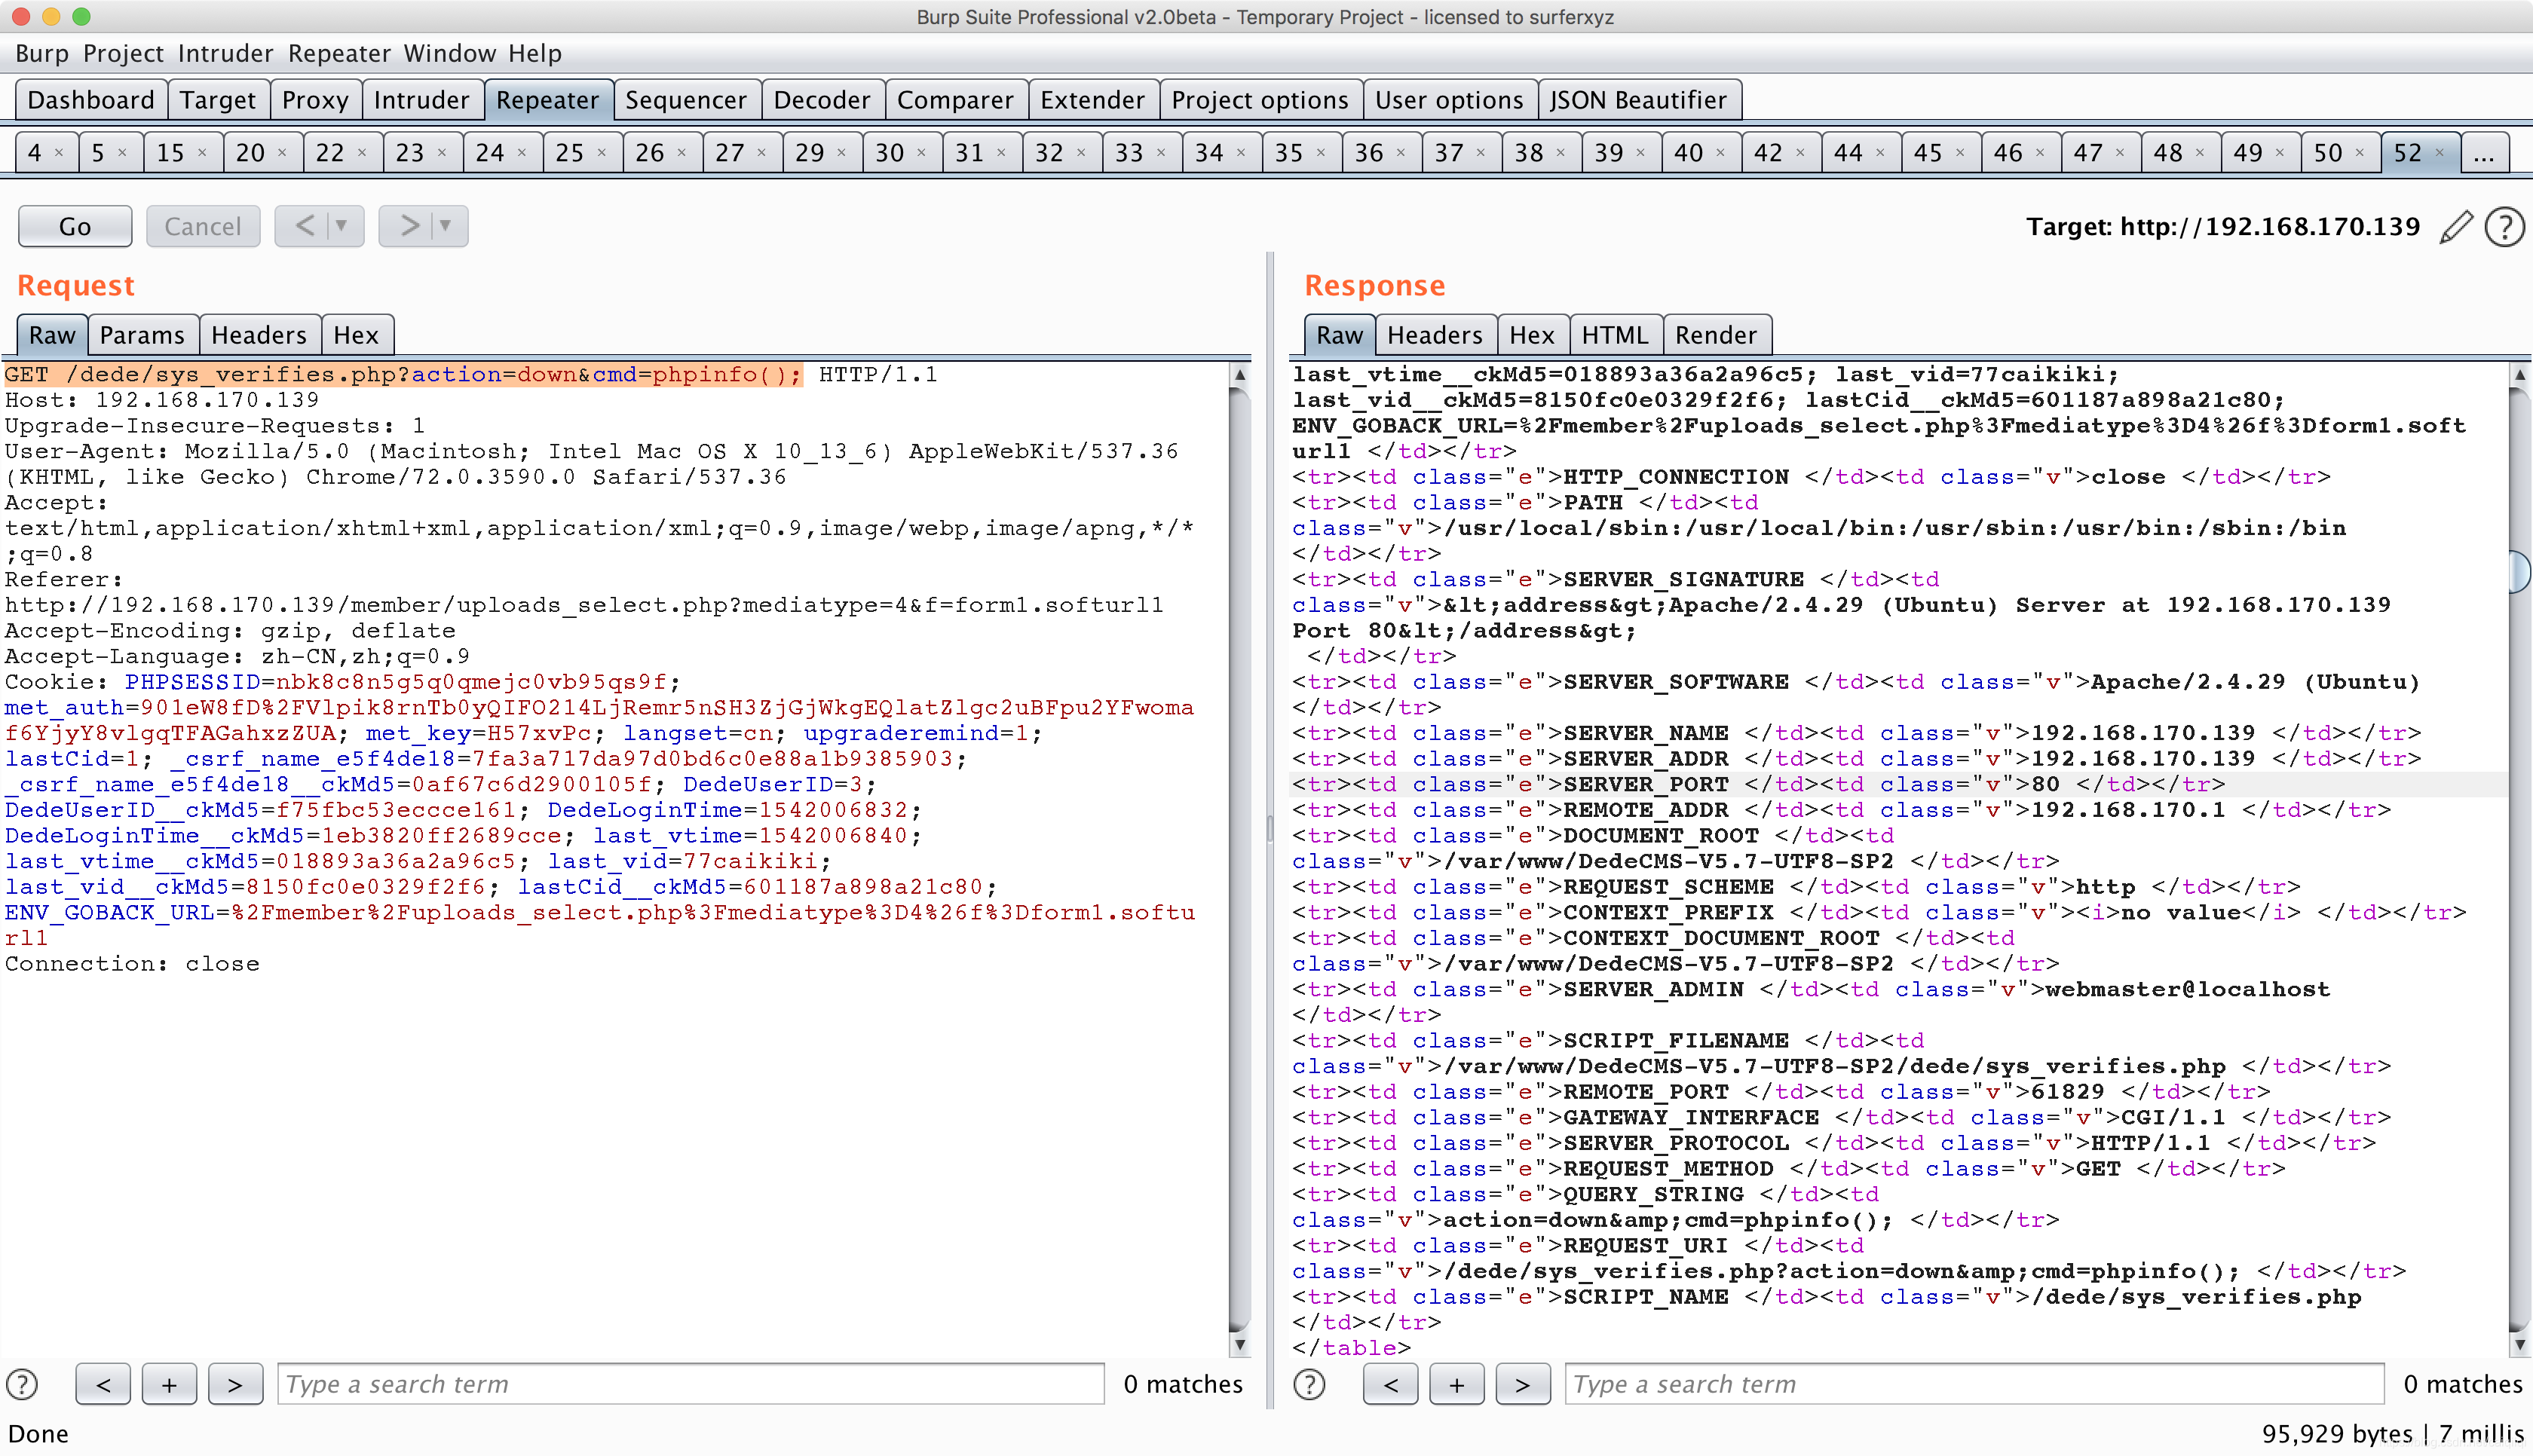This screenshot has width=2533, height=1456.
Task: Go to next response search match
Action: pyautogui.click(x=1522, y=1384)
